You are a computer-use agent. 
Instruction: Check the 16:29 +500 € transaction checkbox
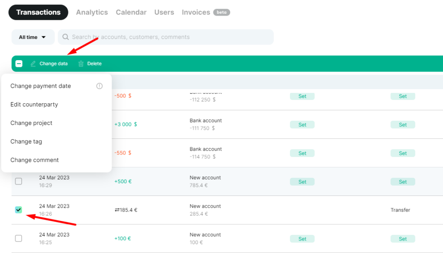pos(19,181)
